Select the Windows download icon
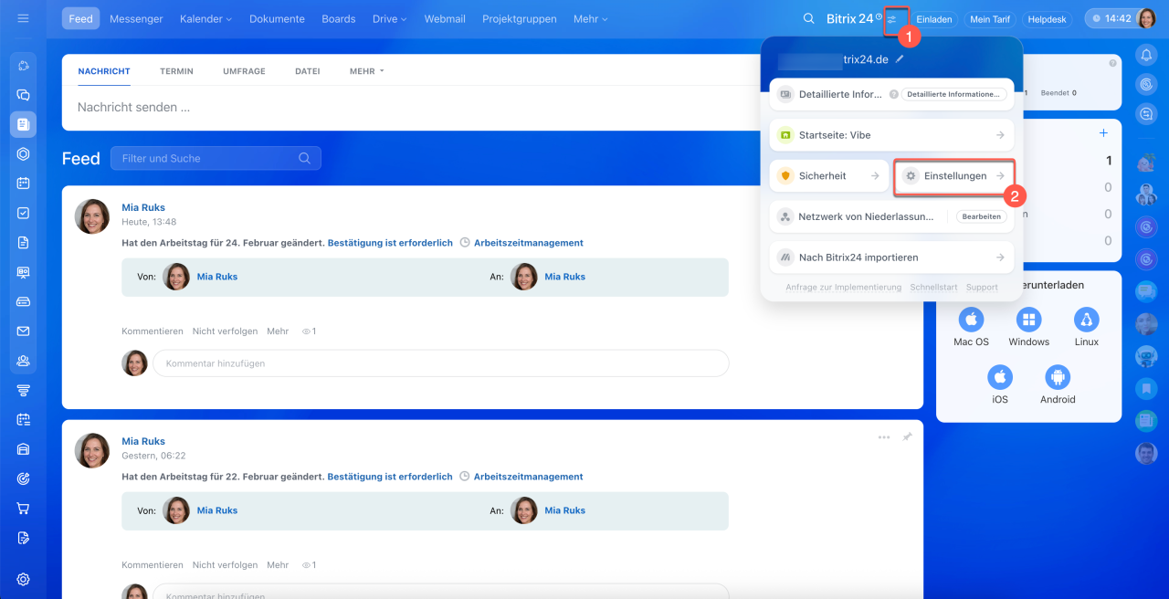Viewport: 1169px width, 599px height. pyautogui.click(x=1028, y=320)
